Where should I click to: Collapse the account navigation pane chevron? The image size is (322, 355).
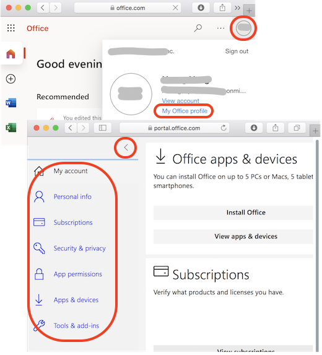click(126, 148)
